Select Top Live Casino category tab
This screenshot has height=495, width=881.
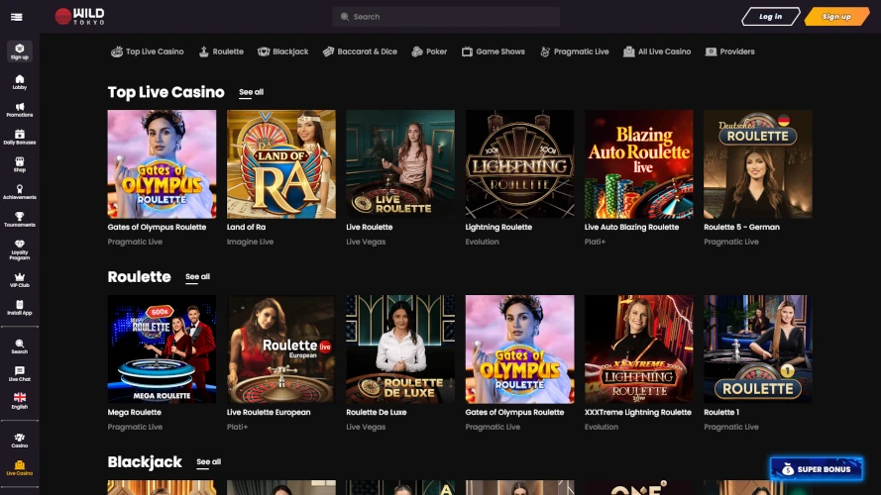pos(148,51)
